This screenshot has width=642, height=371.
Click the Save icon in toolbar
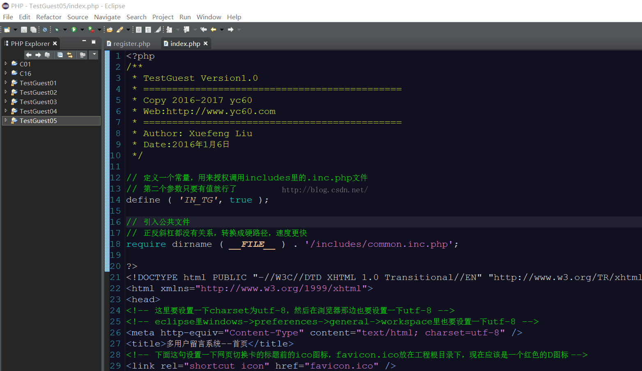[x=24, y=30]
